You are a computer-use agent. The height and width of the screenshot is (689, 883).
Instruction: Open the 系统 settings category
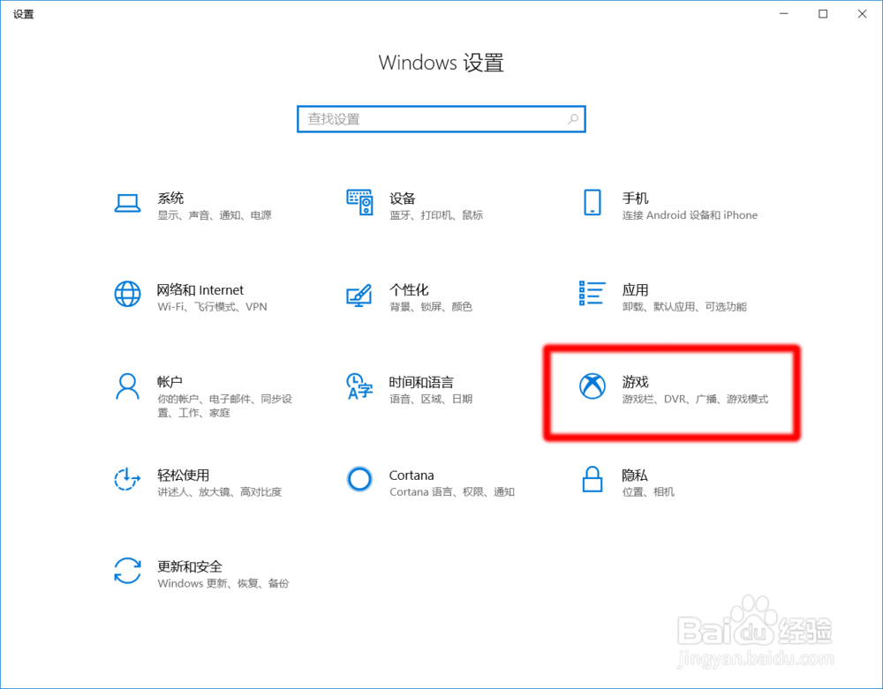coord(170,198)
